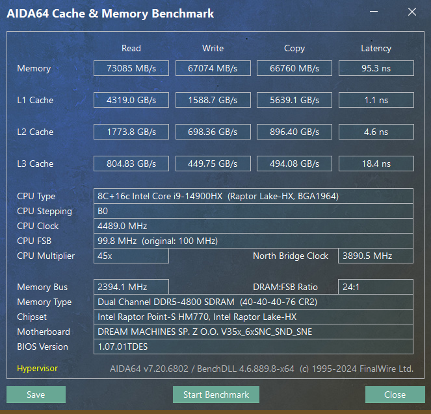This screenshot has width=431, height=414.
Task: Click the CPU FSB label
Action: [34, 241]
